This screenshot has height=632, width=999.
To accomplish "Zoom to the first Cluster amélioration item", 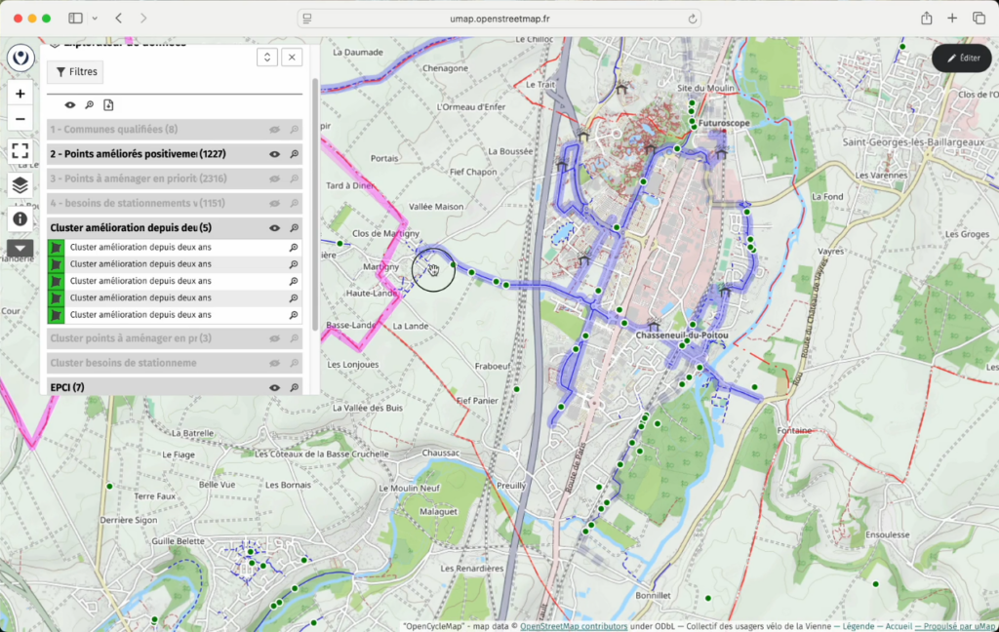I will tap(294, 248).
